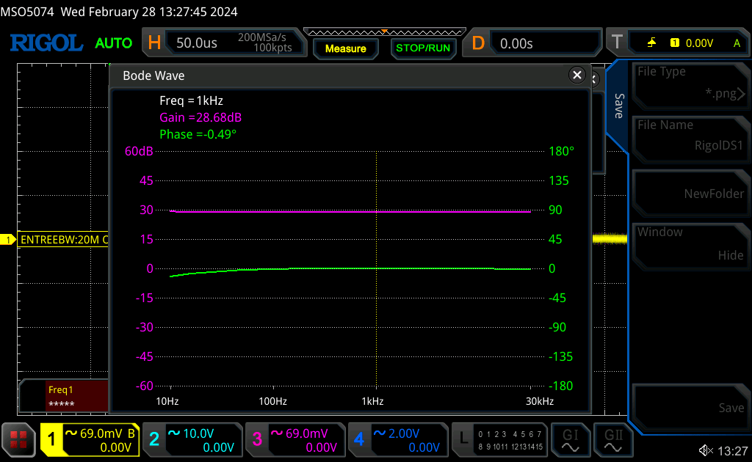Image resolution: width=752 pixels, height=462 pixels.
Task: Click the muted speaker icon
Action: 706,450
